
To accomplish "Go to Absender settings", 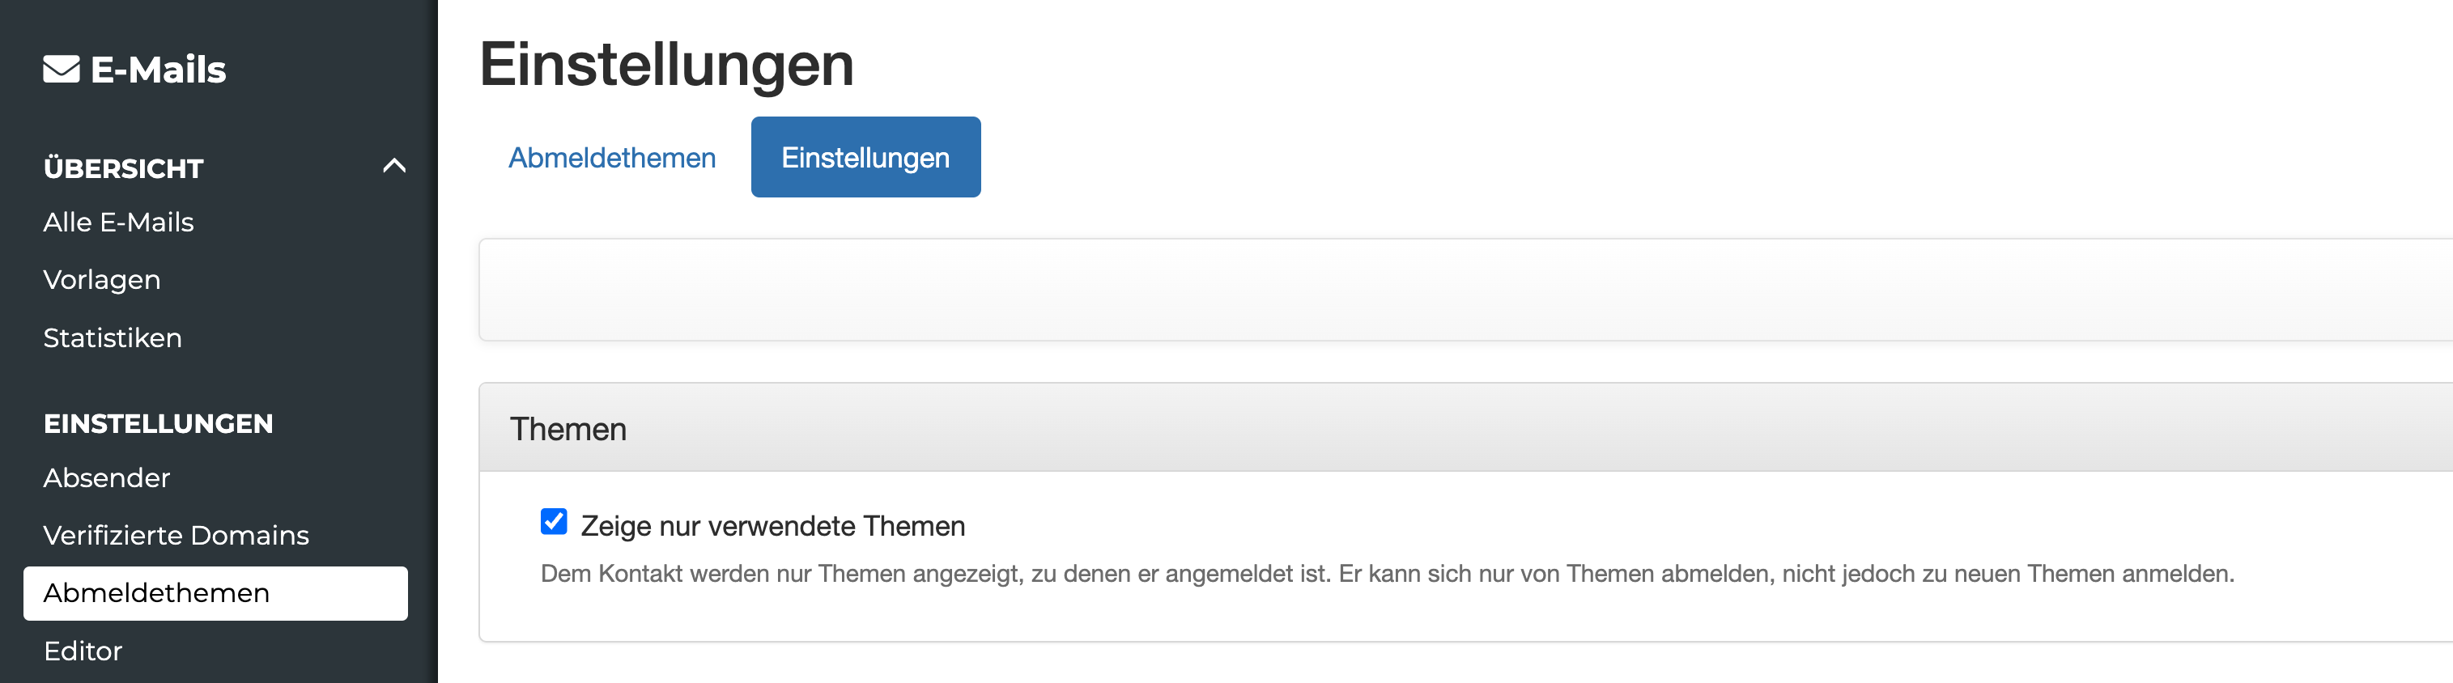I will [106, 477].
